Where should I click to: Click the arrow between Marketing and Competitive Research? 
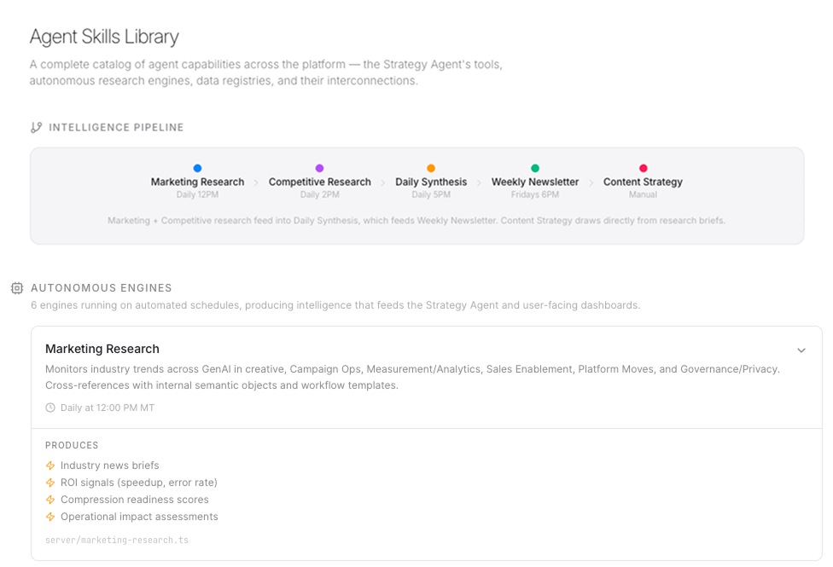pos(256,182)
